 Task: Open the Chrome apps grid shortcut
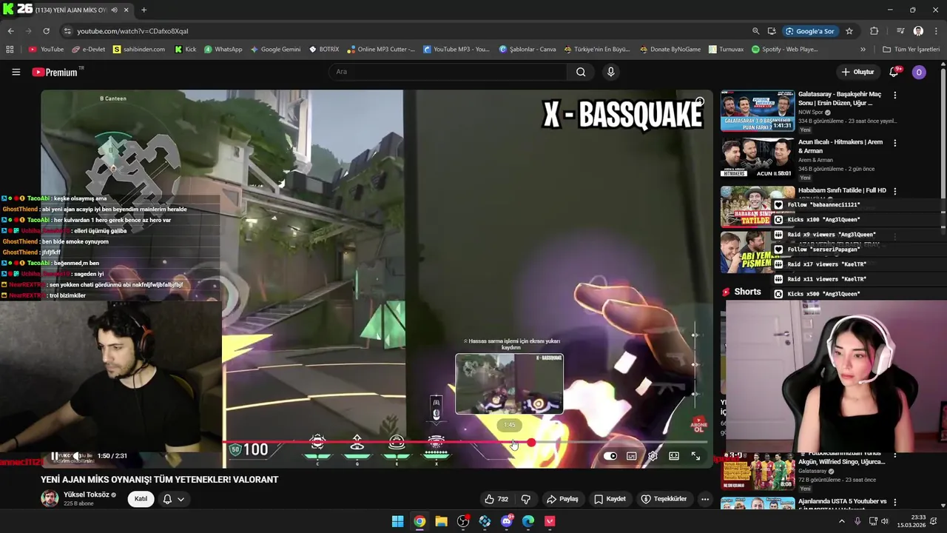[x=10, y=50]
